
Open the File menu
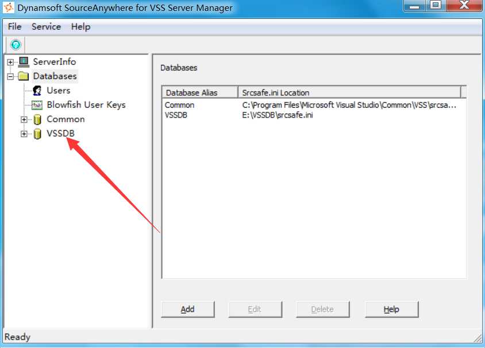point(14,27)
